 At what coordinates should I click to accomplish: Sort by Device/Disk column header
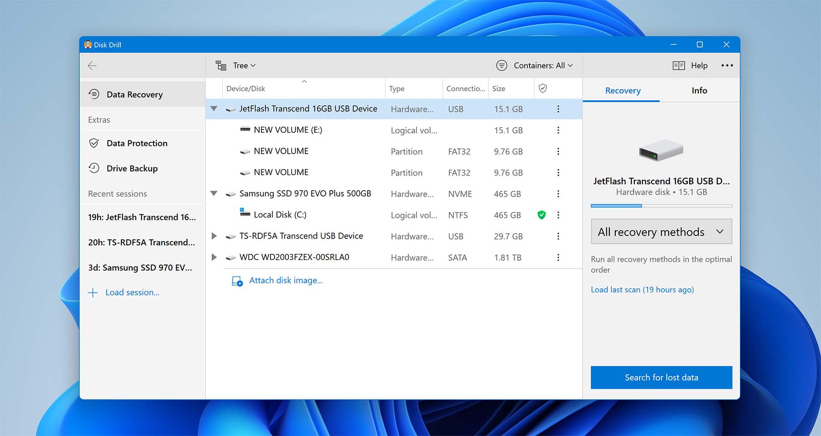(304, 88)
